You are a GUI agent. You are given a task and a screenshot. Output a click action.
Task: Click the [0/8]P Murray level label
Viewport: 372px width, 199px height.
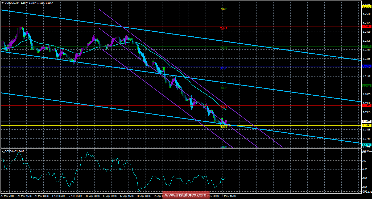pyautogui.click(x=223, y=147)
